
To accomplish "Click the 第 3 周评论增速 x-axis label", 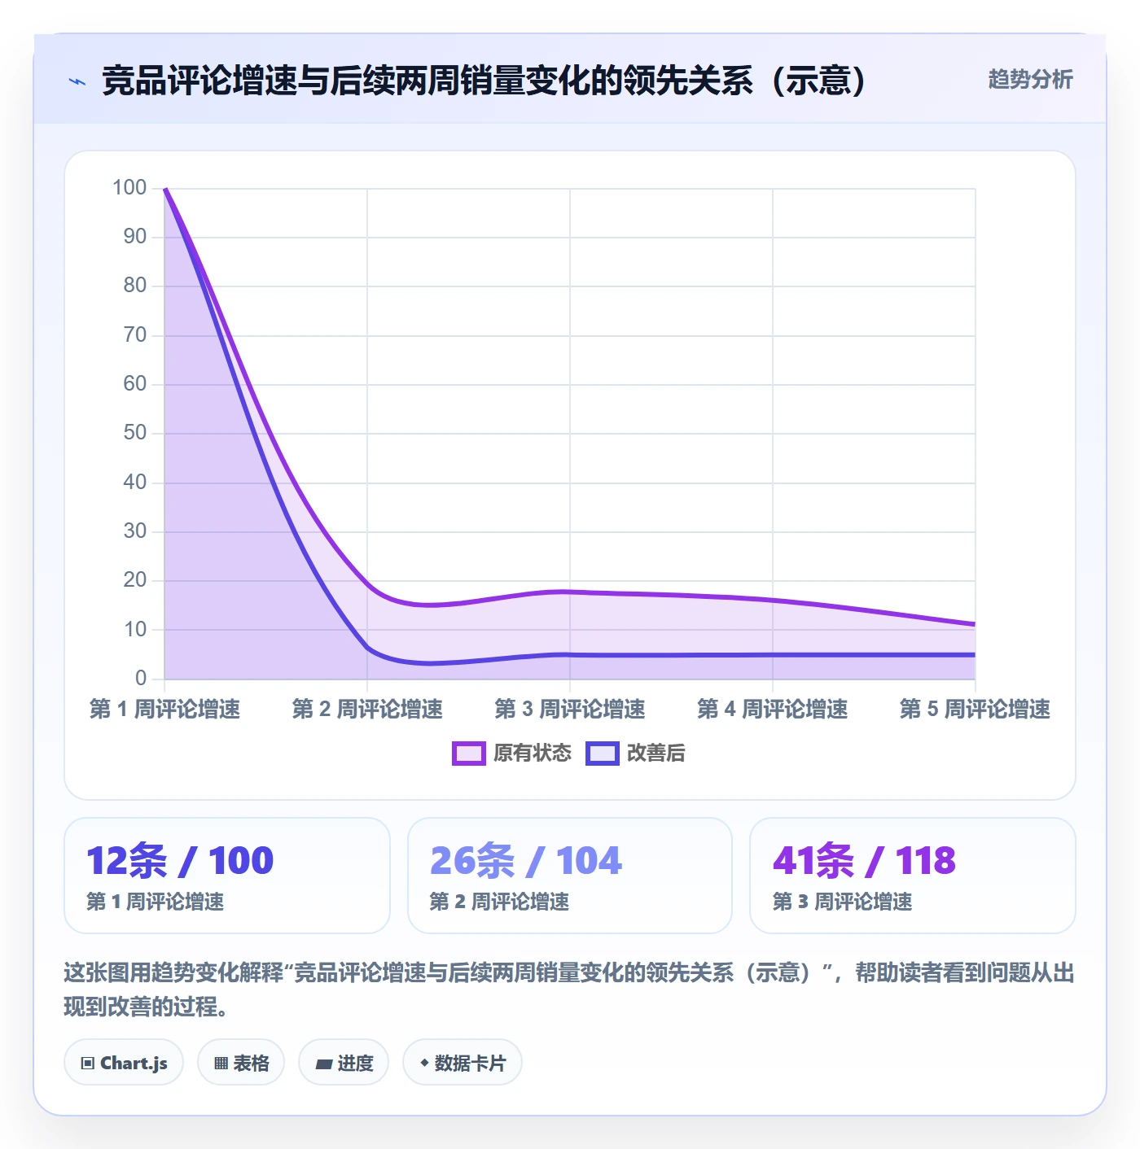I will (x=570, y=709).
